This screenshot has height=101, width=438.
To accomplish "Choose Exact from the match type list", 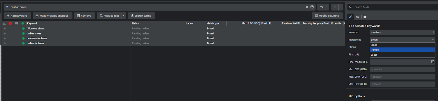I will (402, 55).
